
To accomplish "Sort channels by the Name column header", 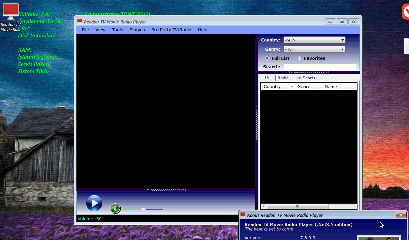I will tap(339, 87).
